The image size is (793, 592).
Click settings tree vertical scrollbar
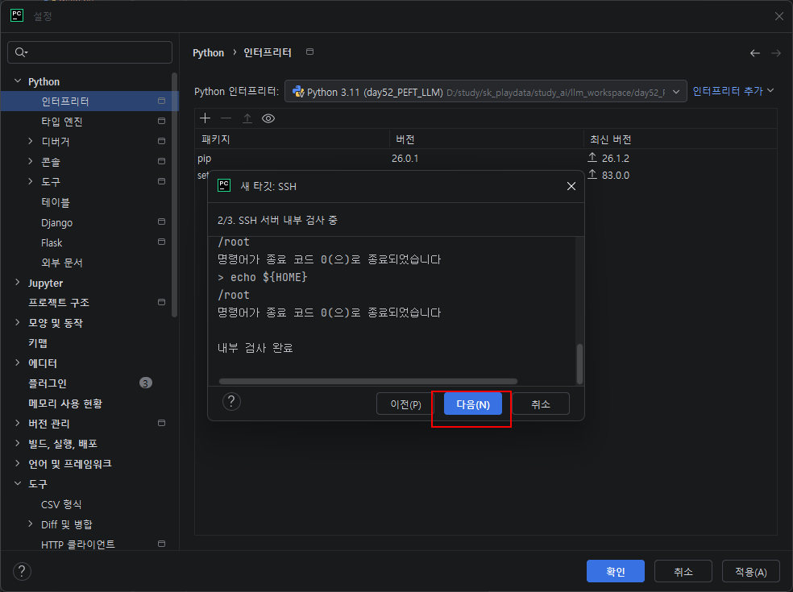[175, 195]
